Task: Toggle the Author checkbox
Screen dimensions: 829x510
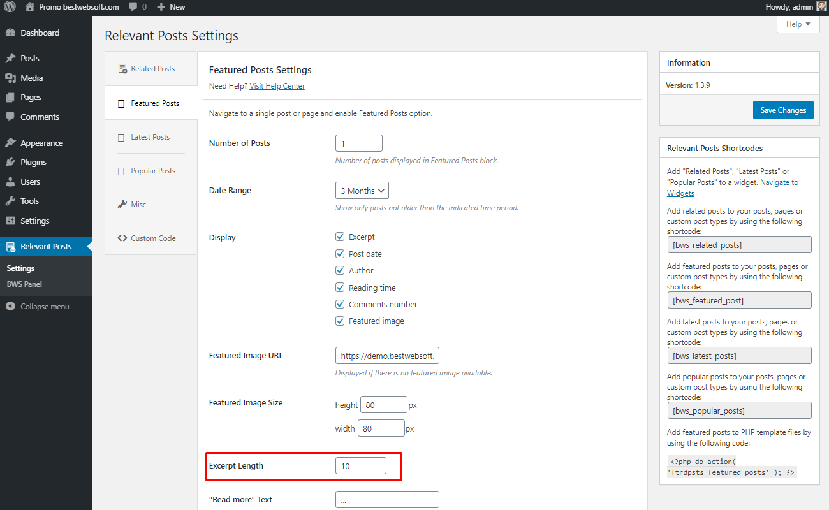Action: pyautogui.click(x=340, y=270)
